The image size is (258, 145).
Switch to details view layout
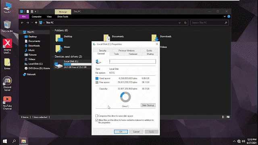coord(224,117)
